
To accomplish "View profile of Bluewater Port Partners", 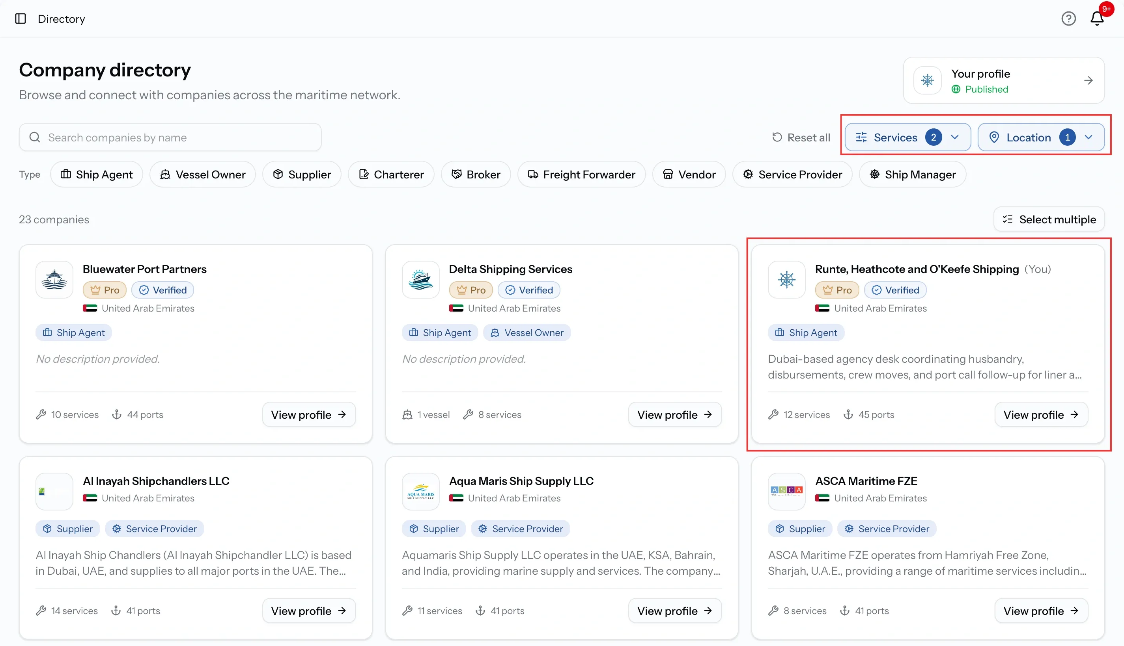I will (309, 414).
